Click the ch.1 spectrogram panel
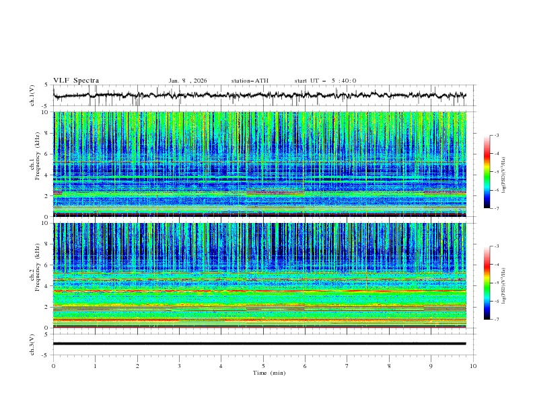Screen dimensions: 533x411 pyautogui.click(x=260, y=164)
